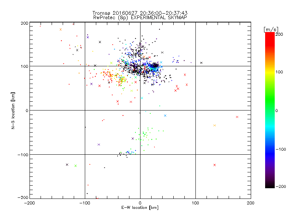Click the orange X marker in the far northwest corner

60,29
